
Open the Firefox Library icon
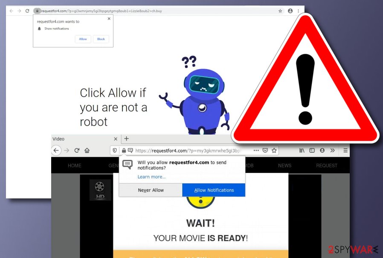[302, 150]
